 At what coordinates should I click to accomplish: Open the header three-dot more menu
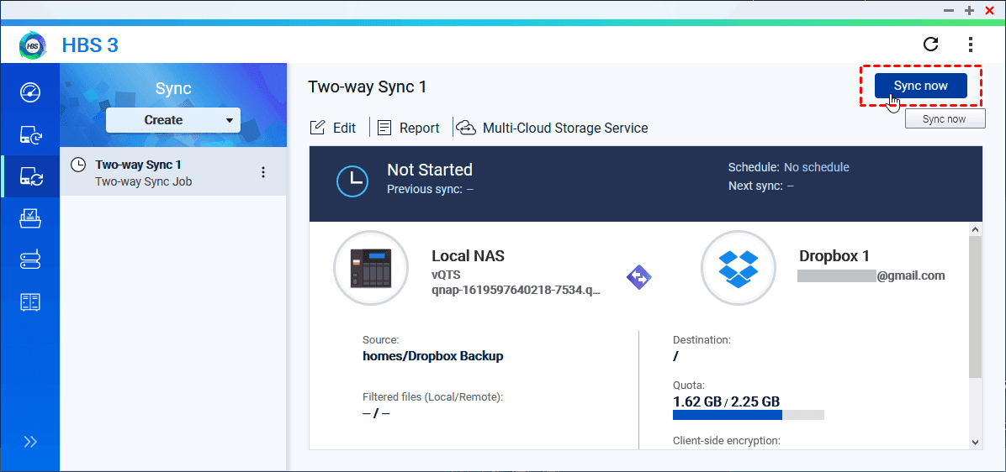[971, 45]
